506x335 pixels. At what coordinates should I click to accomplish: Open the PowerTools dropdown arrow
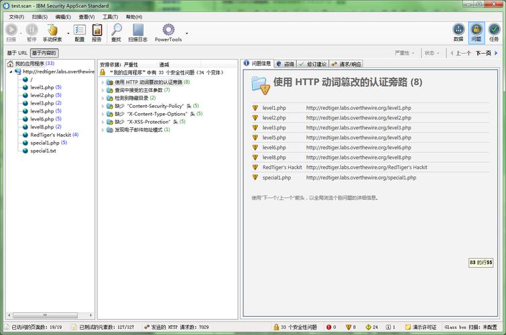pyautogui.click(x=186, y=33)
